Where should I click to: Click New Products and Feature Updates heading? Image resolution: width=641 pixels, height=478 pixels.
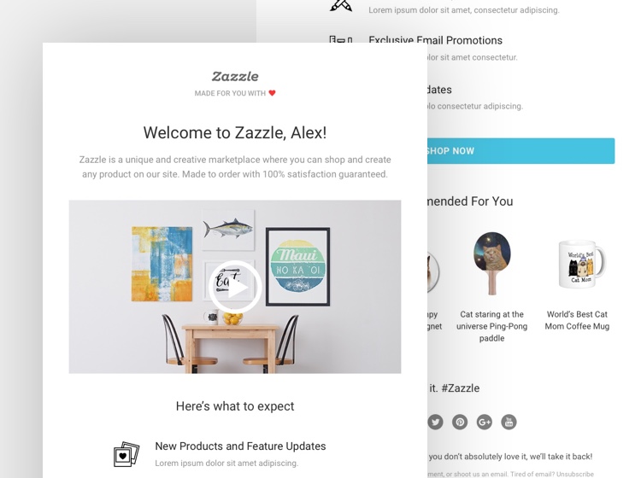[x=240, y=446]
